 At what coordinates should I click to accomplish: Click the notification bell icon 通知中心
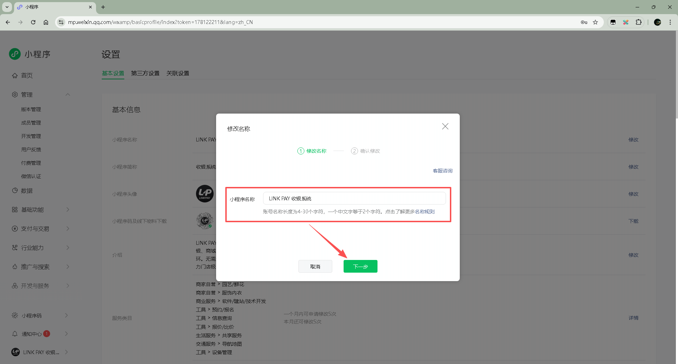tap(15, 334)
